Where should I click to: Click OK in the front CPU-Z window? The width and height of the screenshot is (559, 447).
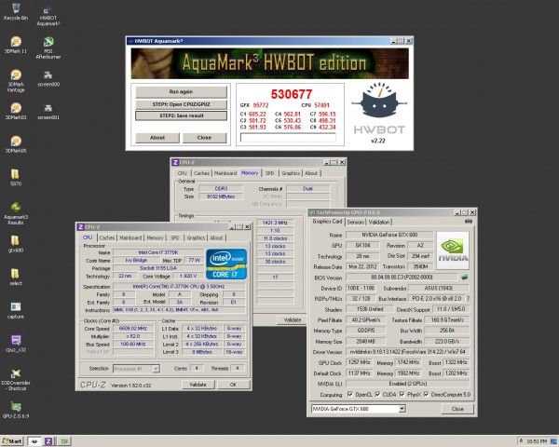point(234,385)
